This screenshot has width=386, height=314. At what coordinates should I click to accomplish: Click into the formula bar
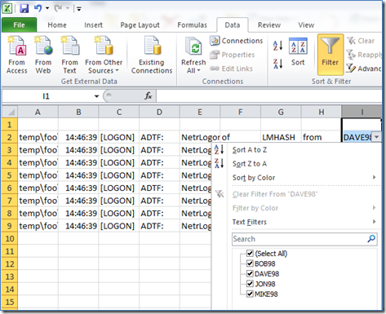tap(268, 96)
